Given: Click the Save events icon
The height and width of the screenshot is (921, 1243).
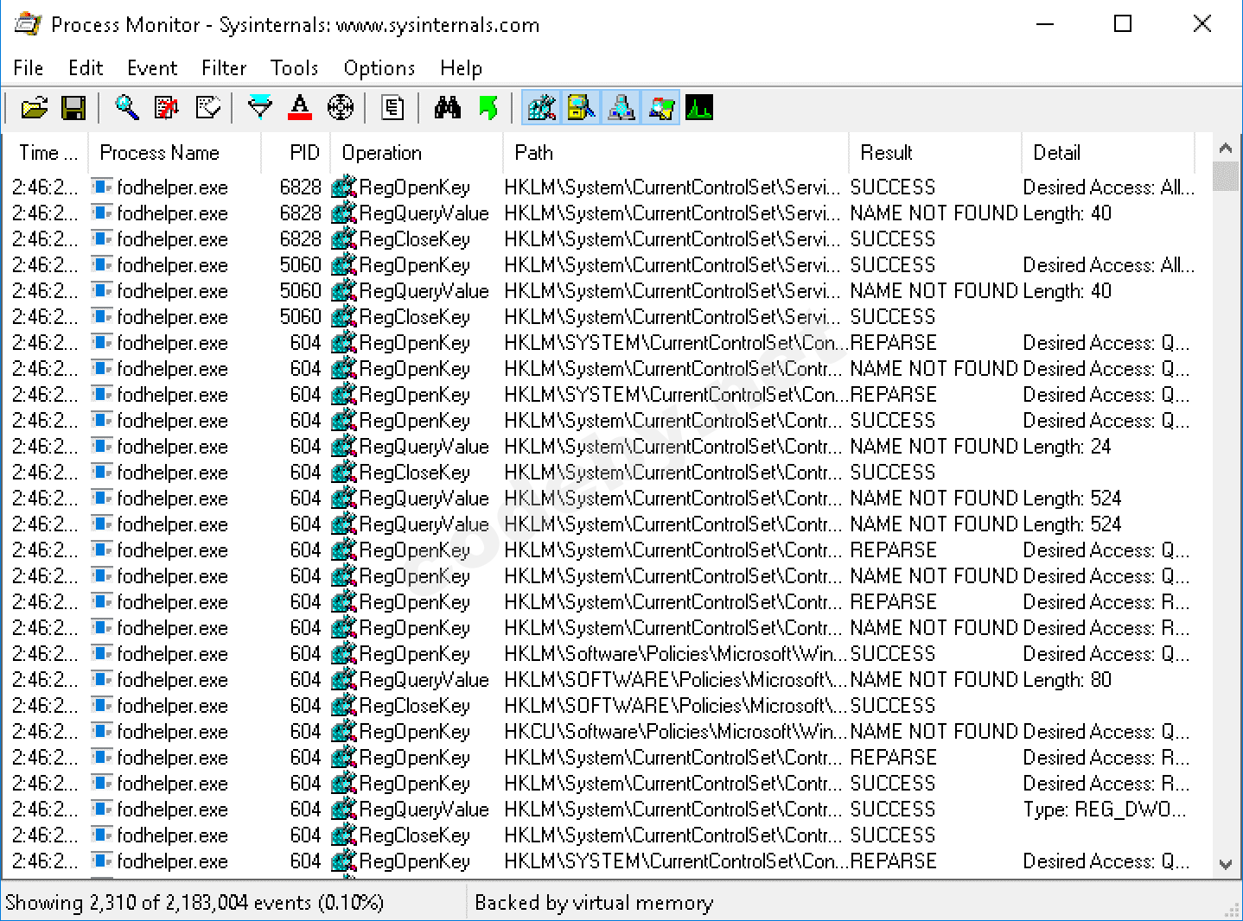Looking at the screenshot, I should pyautogui.click(x=74, y=108).
